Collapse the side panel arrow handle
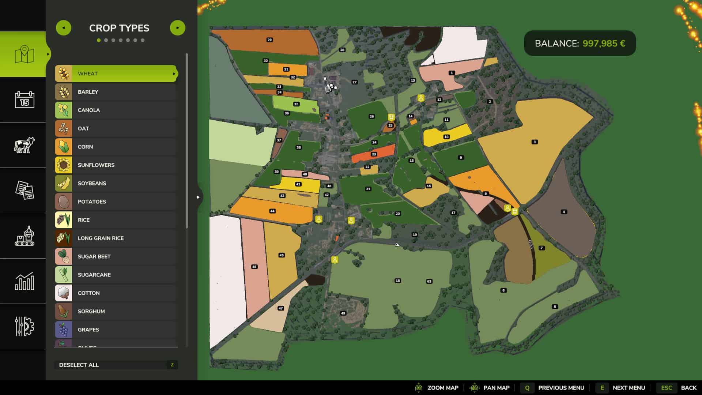 (198, 197)
